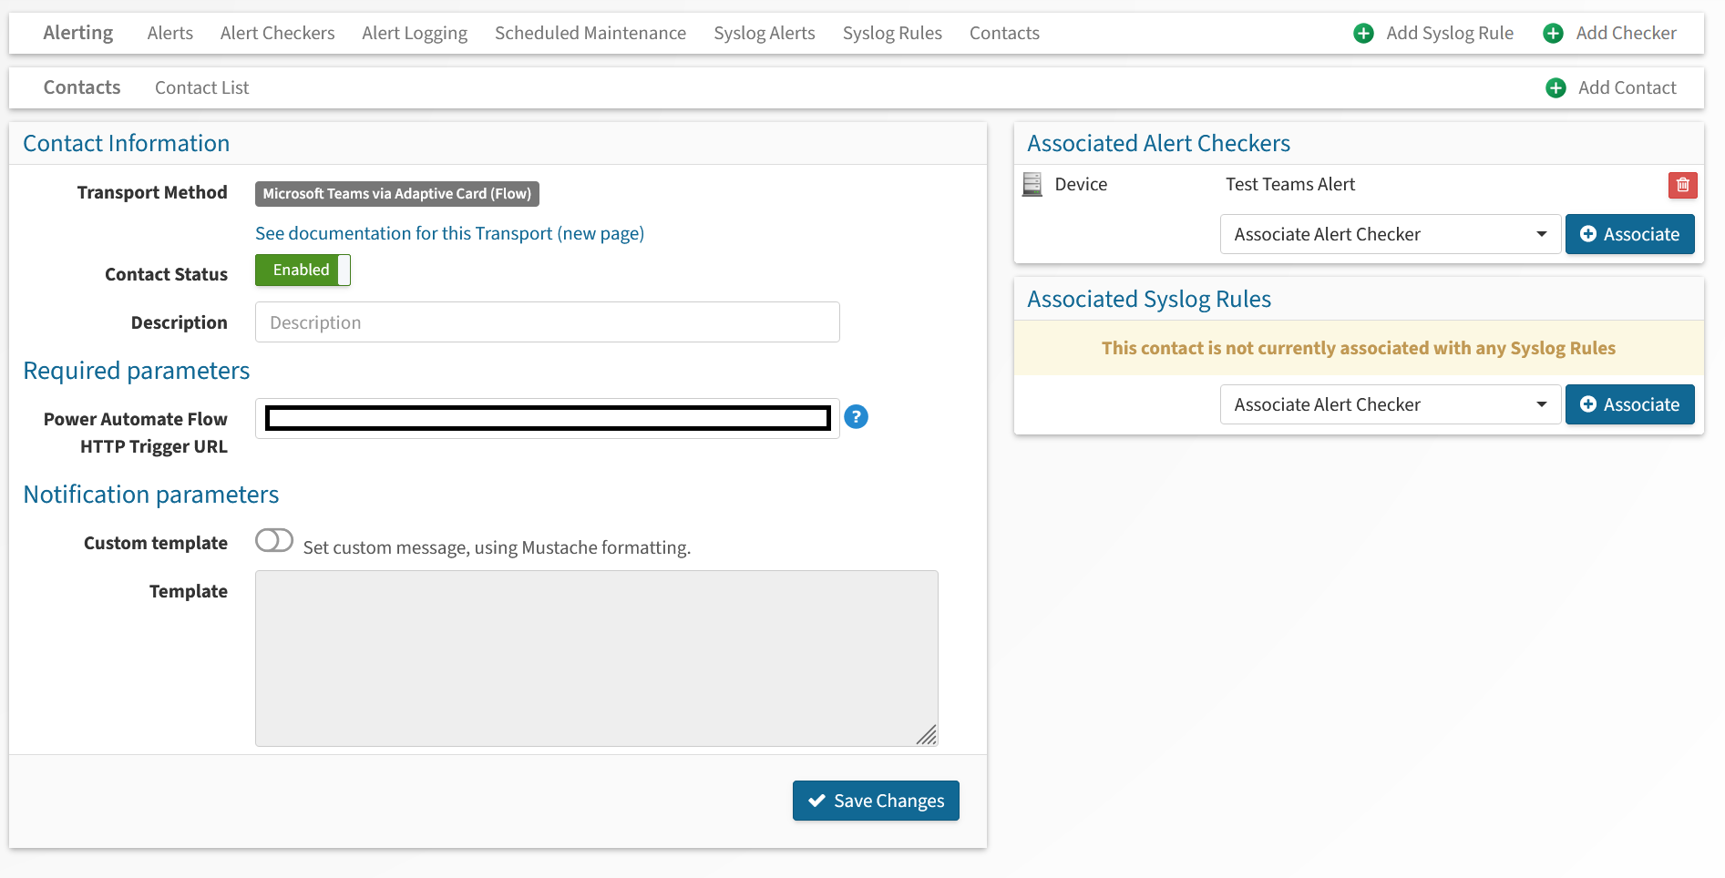Screen dimensions: 1725x878
Task: Enable the Custom template switch
Action: pos(274,541)
